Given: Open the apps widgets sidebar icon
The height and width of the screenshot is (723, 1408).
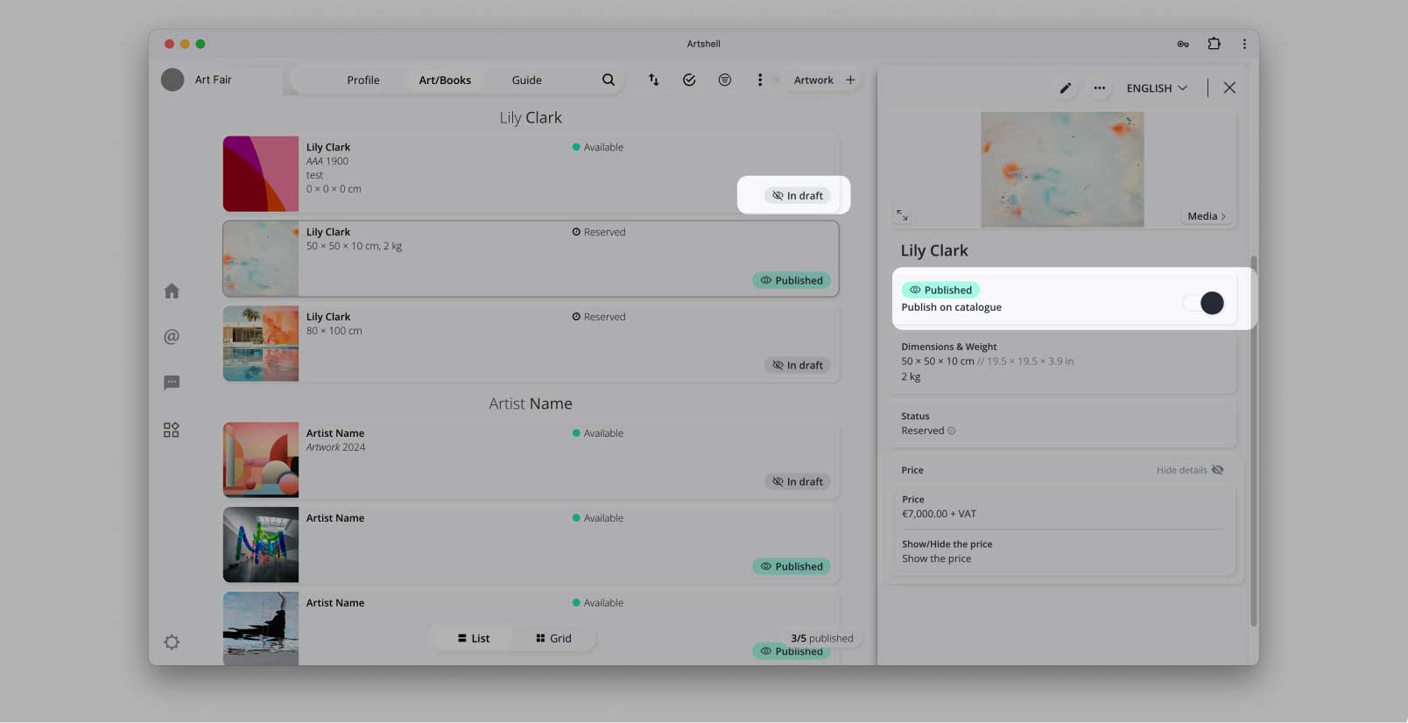Looking at the screenshot, I should pyautogui.click(x=172, y=430).
